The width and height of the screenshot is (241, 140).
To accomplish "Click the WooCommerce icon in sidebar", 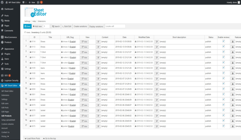I will click(2, 37).
